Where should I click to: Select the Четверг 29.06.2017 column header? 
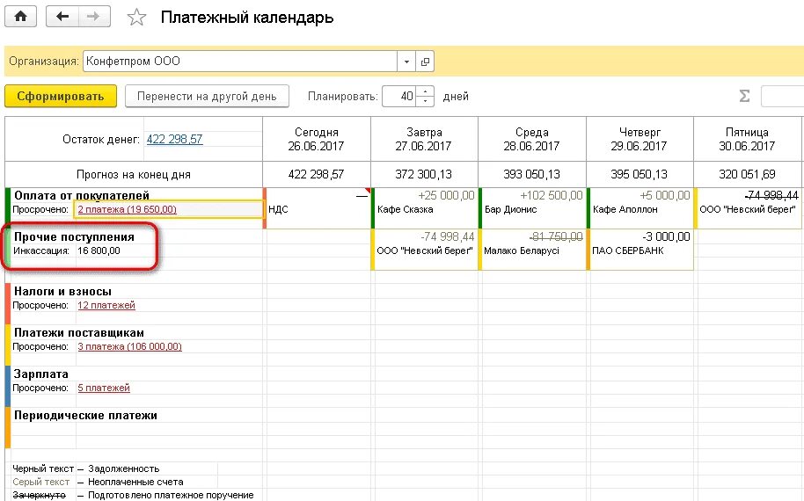640,139
